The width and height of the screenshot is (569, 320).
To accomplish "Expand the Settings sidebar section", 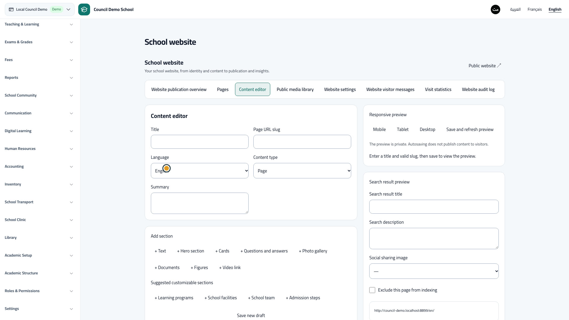I will [x=39, y=309].
